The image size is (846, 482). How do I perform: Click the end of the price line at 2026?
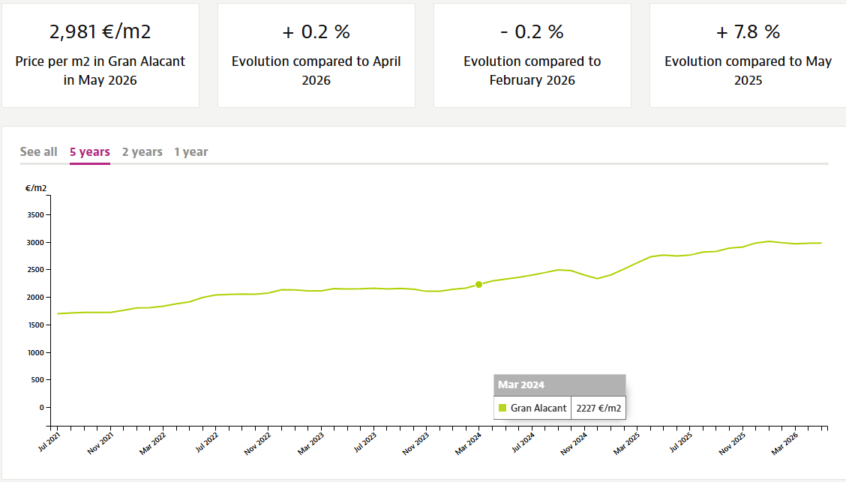(x=820, y=243)
